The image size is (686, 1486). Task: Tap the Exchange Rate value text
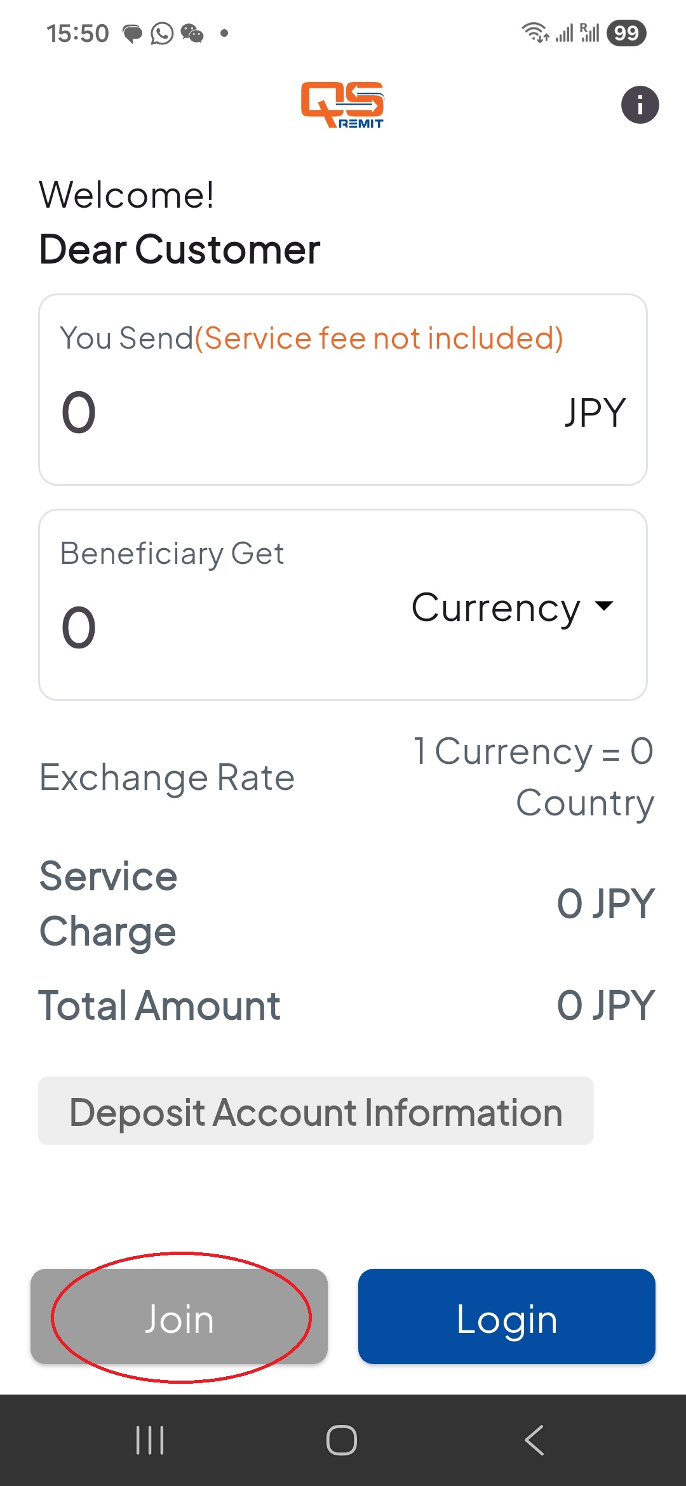pyautogui.click(x=534, y=777)
